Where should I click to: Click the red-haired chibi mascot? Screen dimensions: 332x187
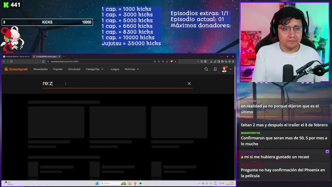pyautogui.click(x=12, y=39)
